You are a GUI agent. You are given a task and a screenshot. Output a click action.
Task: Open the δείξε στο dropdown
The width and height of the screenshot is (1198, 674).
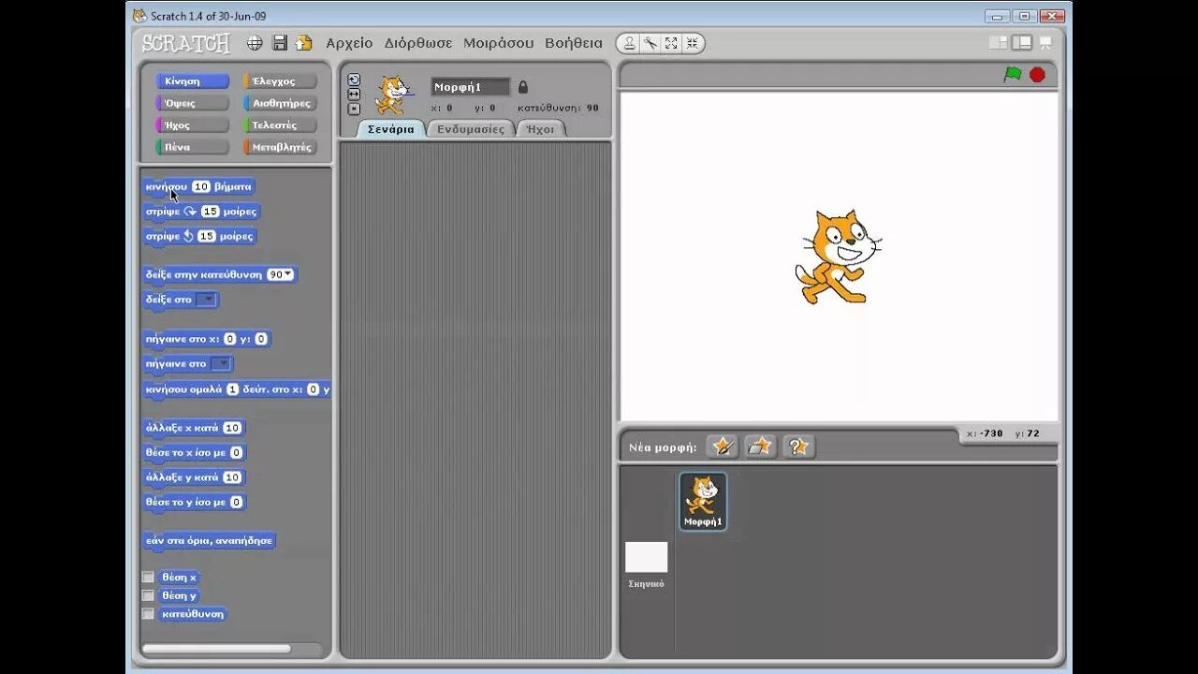[207, 300]
